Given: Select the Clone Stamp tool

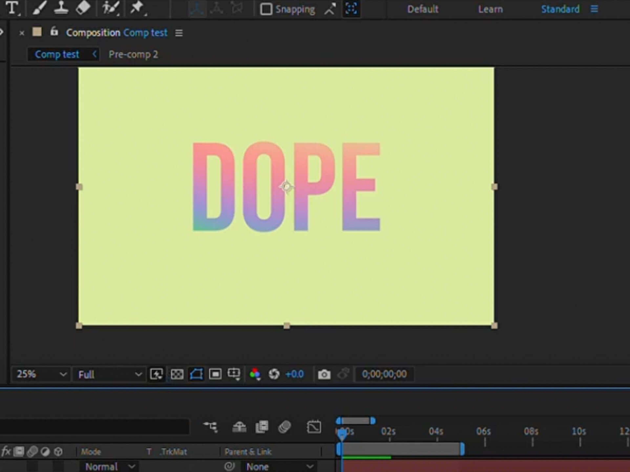Looking at the screenshot, I should coord(61,8).
